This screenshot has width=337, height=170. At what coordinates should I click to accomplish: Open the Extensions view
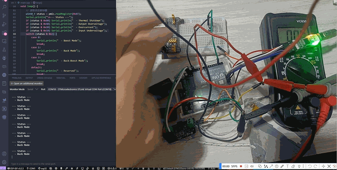[x=4, y=33]
